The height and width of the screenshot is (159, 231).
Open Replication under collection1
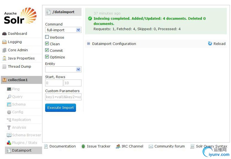pyautogui.click(x=21, y=120)
